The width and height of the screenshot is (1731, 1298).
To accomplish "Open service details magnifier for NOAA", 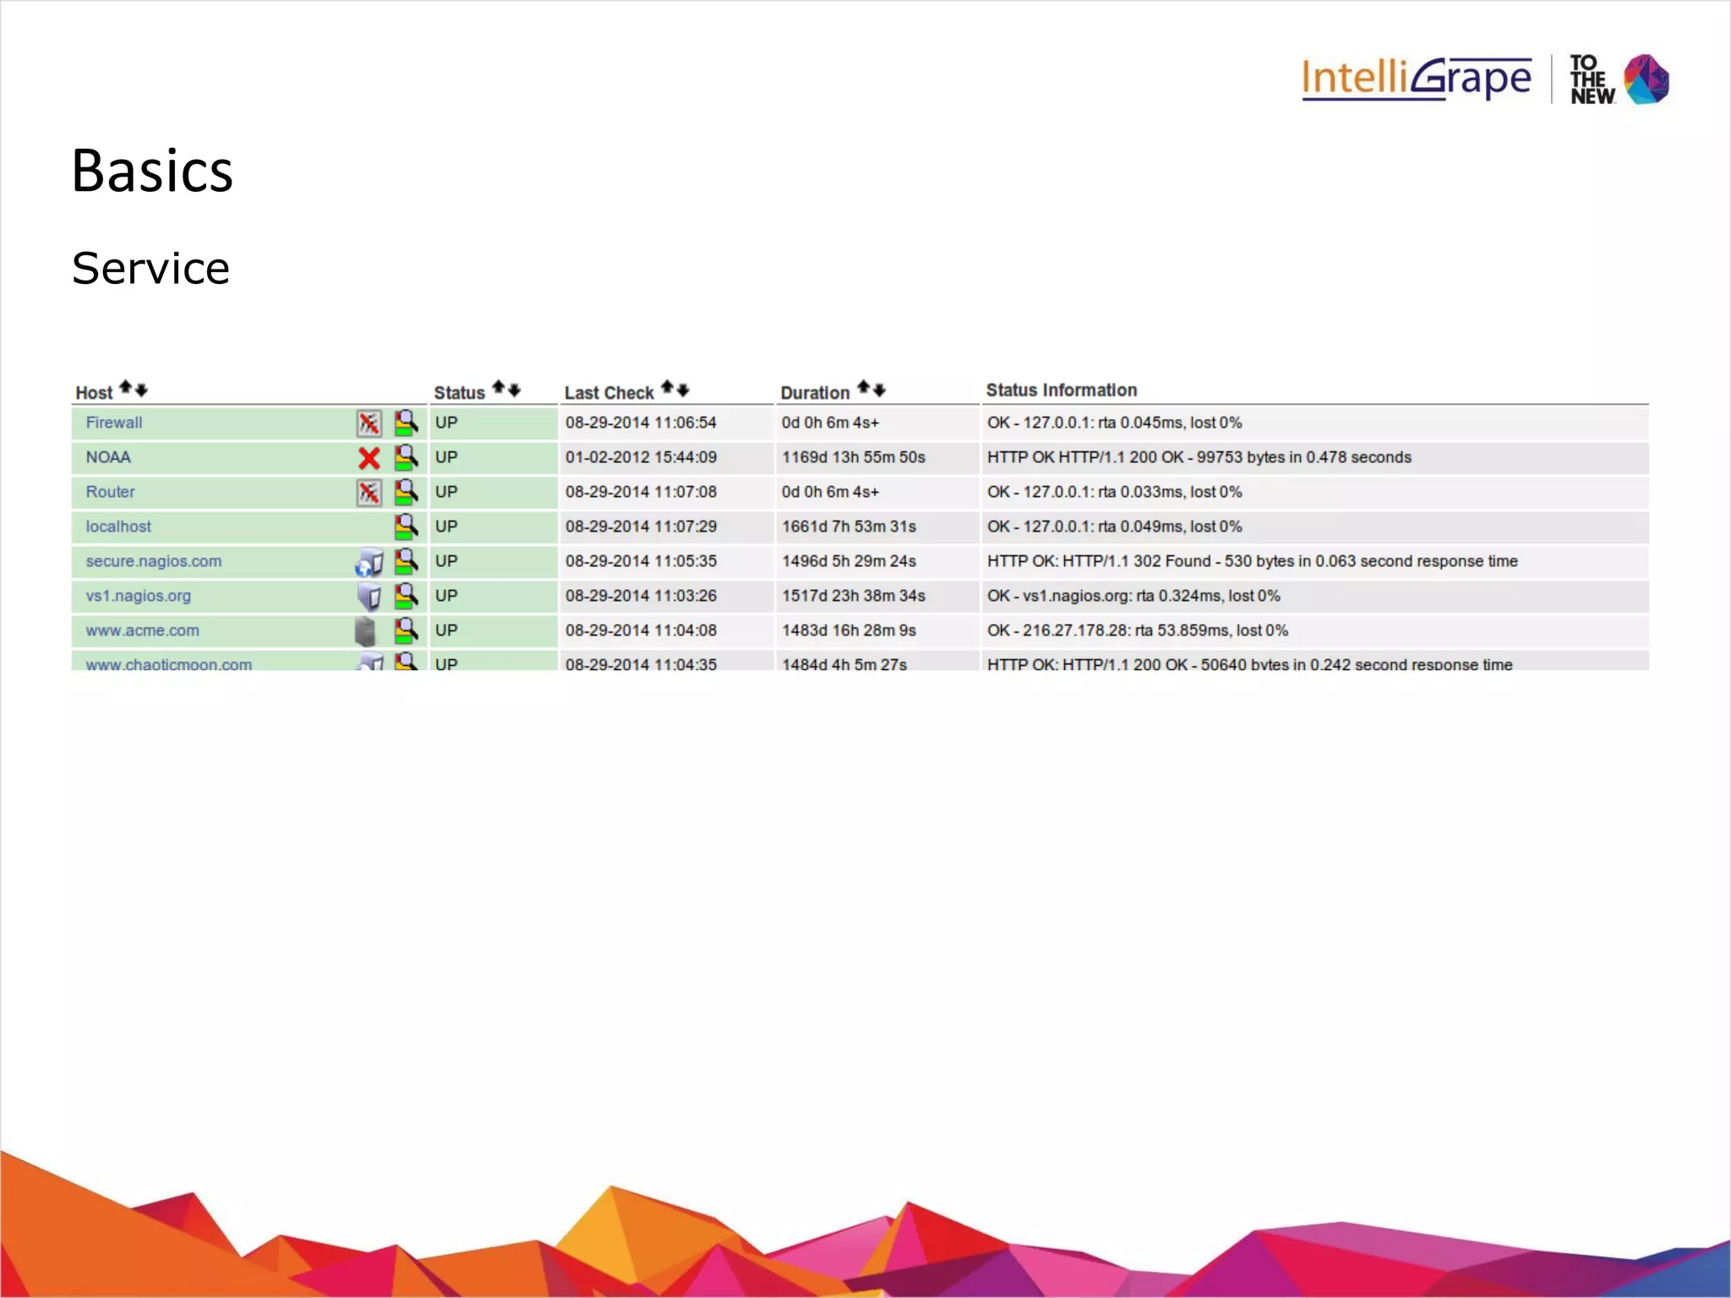I will (x=407, y=457).
